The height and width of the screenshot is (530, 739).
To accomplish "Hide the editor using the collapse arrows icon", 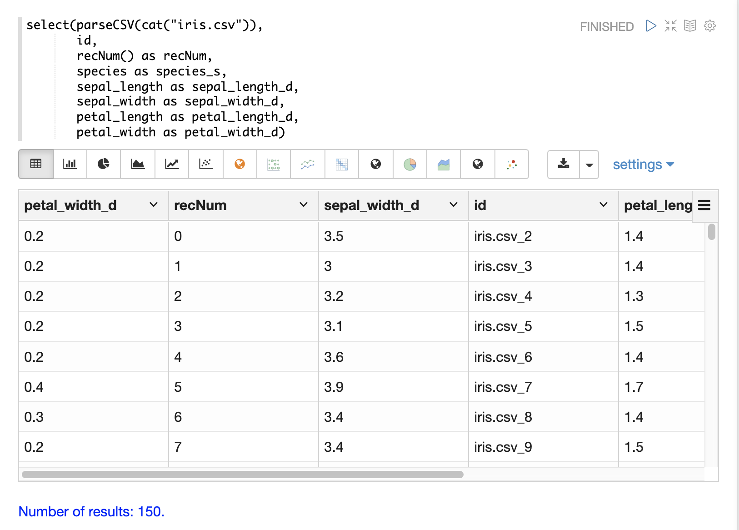I will point(670,26).
